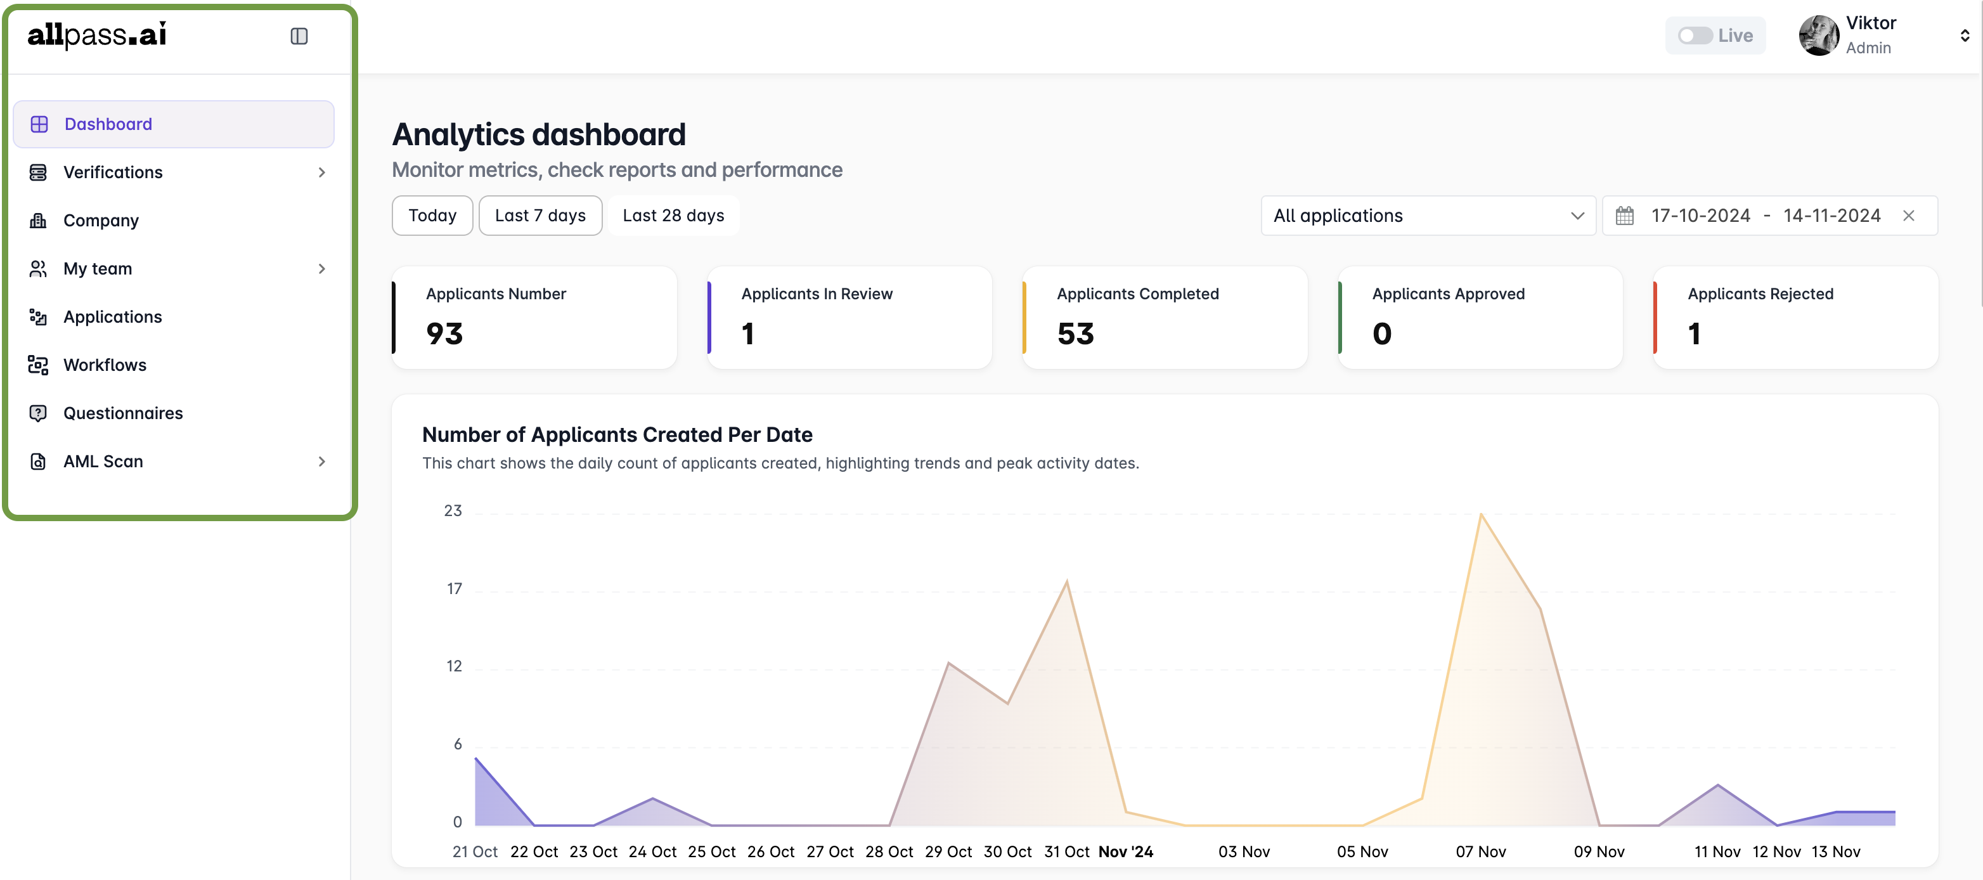Toggle the Live mode switch
The width and height of the screenshot is (1983, 880).
1695,36
